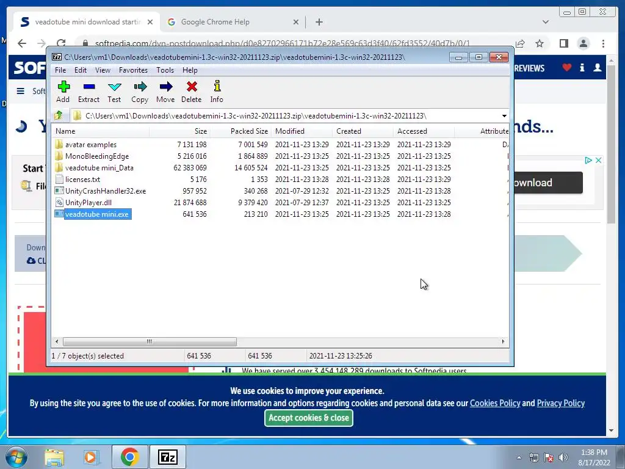This screenshot has height=469, width=625.
Task: Close the advertisement with the X icon
Action: pyautogui.click(x=598, y=160)
